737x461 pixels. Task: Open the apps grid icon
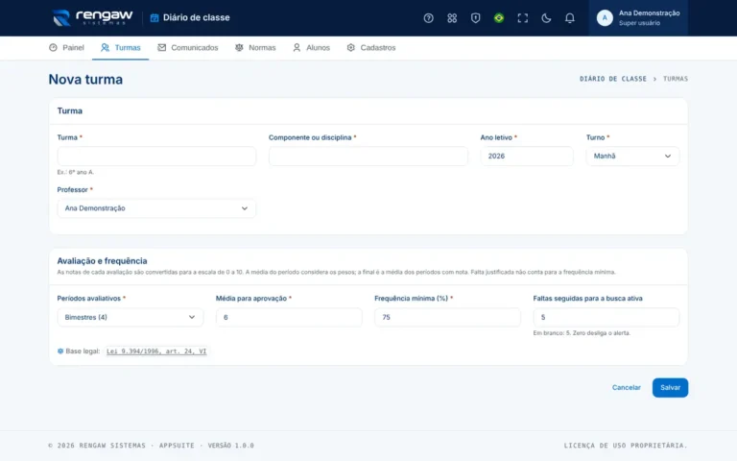coord(452,18)
